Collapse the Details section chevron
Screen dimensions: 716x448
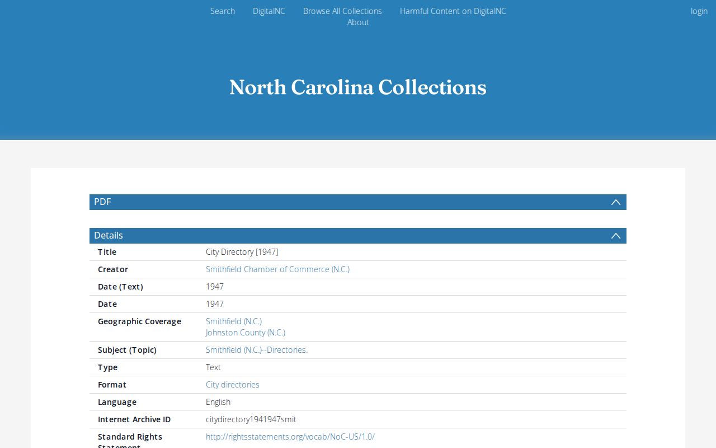pos(616,236)
